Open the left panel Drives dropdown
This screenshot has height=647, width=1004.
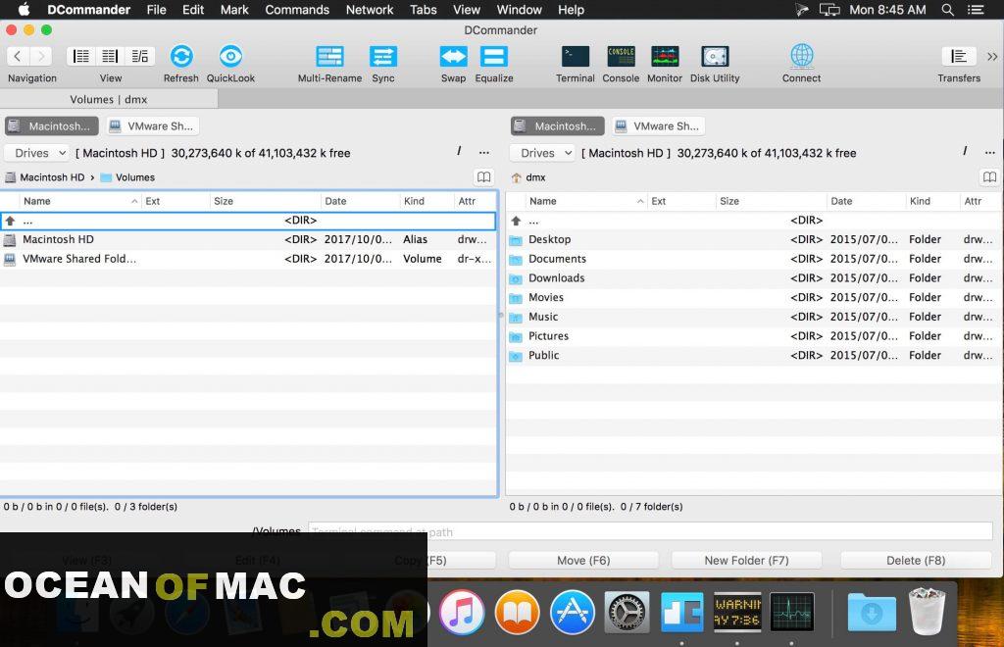(x=37, y=153)
